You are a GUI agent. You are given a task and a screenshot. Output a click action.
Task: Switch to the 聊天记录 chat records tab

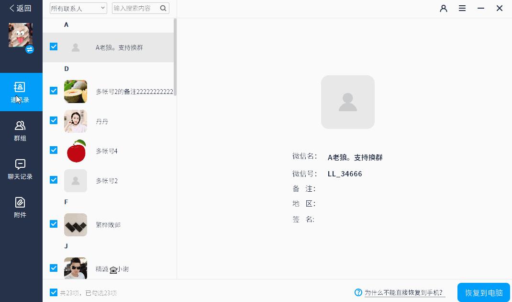20,169
